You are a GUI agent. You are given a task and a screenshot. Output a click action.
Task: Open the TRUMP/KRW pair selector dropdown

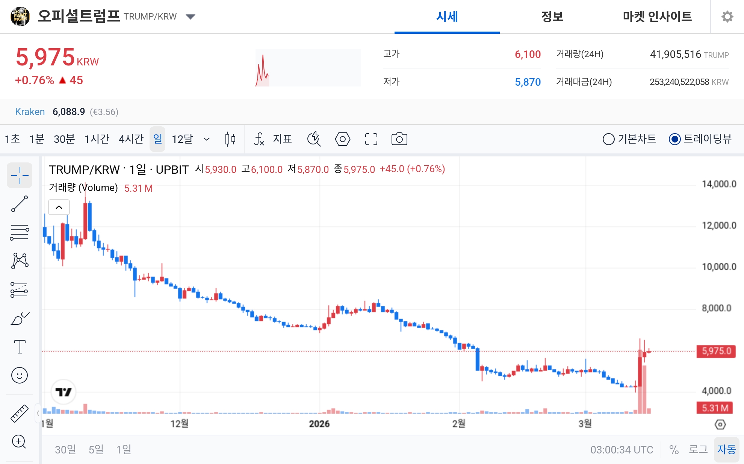[x=191, y=17]
